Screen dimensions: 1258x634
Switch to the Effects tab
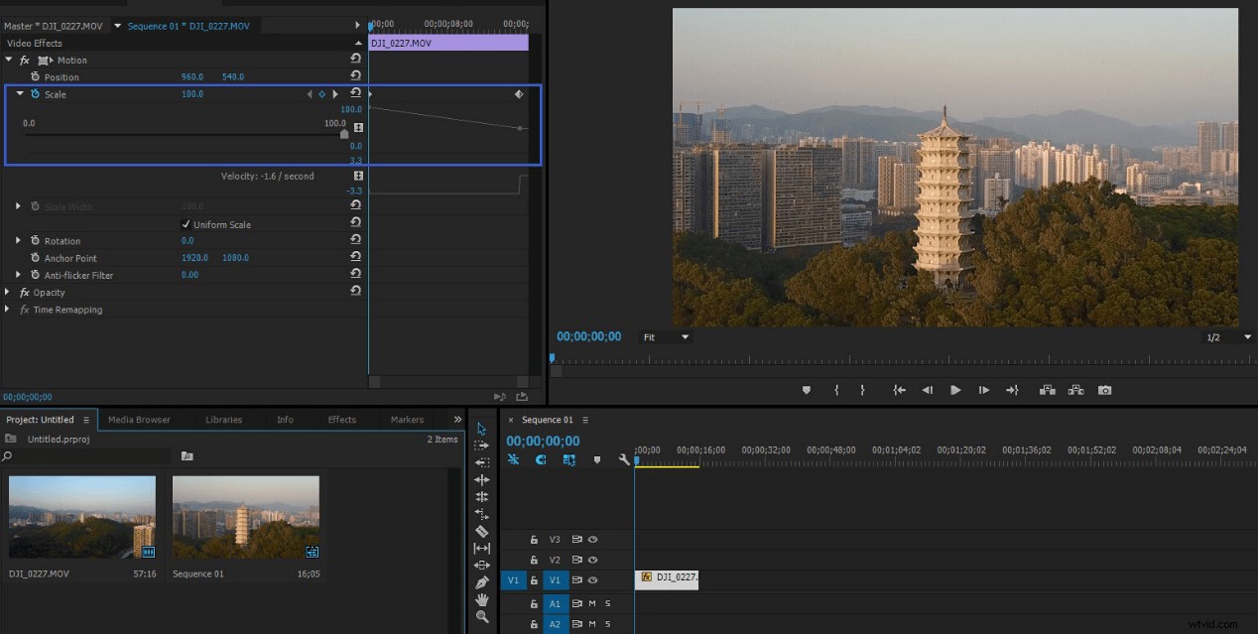pyautogui.click(x=341, y=419)
